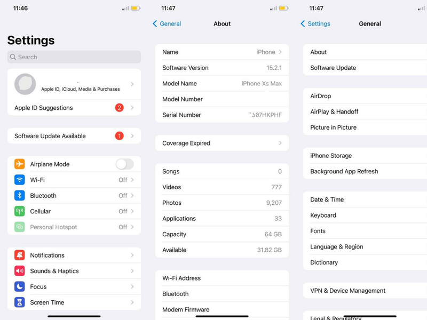The height and width of the screenshot is (320, 427).
Task: Tap signal bars in Settings screen status bar
Action: pyautogui.click(x=125, y=9)
